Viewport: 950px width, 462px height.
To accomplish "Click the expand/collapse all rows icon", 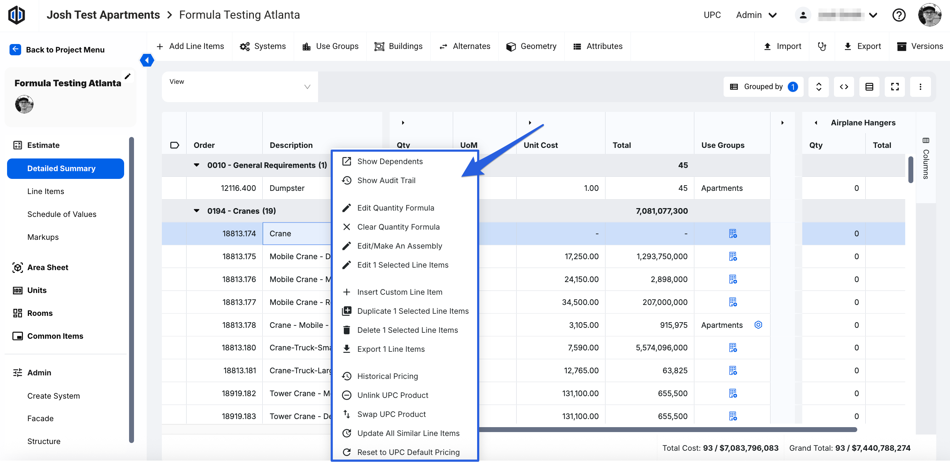I will tap(818, 87).
